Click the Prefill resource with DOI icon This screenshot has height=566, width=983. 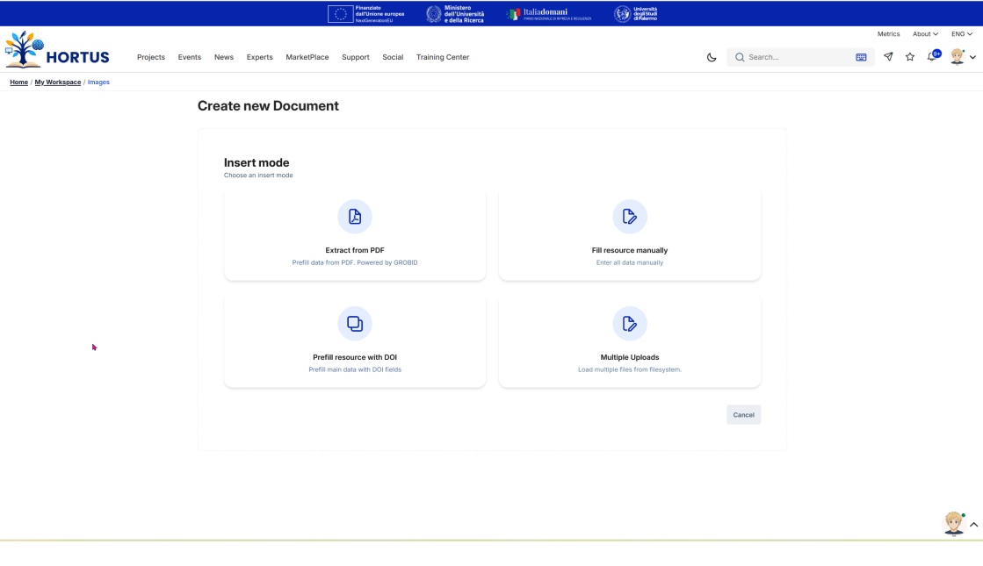[x=355, y=324]
